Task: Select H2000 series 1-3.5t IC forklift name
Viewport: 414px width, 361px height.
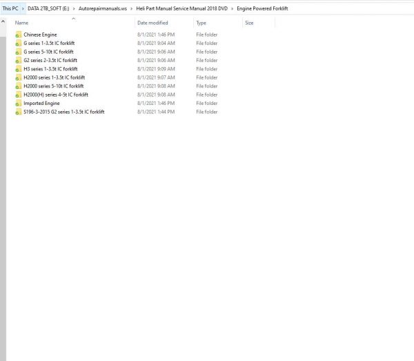Action: pyautogui.click(x=55, y=77)
